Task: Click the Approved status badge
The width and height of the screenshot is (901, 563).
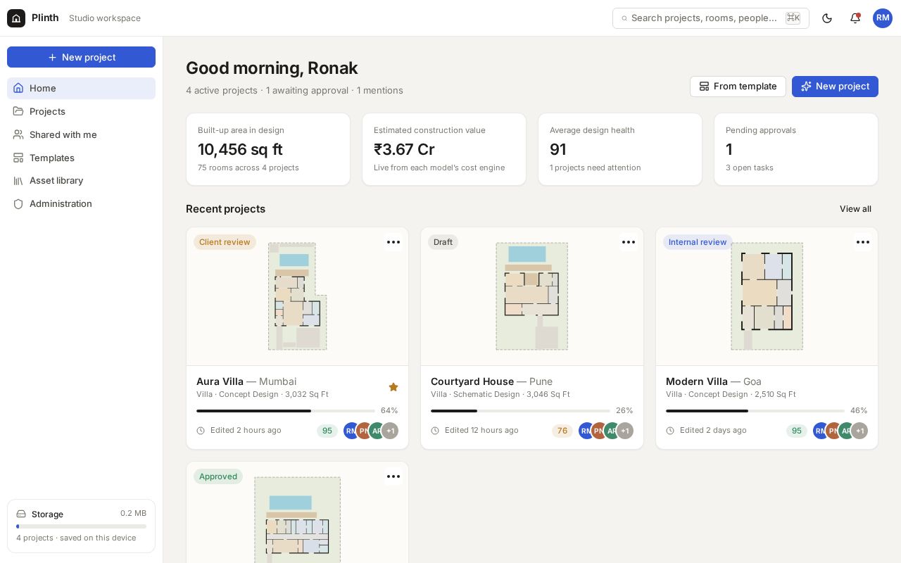Action: point(218,476)
